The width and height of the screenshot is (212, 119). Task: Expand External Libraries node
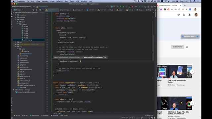coord(14,90)
